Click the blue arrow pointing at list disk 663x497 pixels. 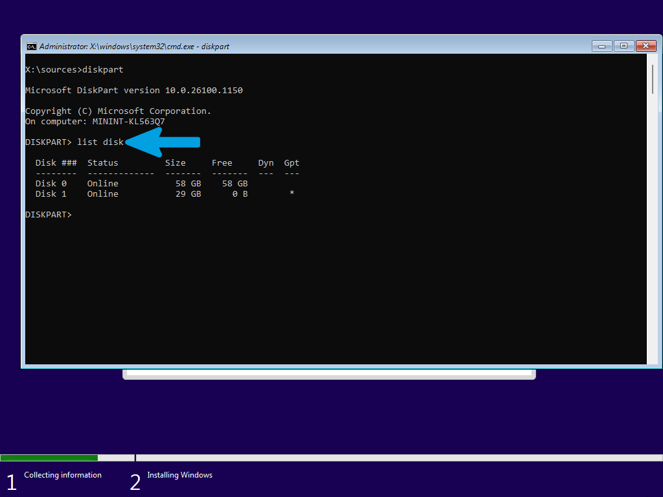(x=163, y=142)
